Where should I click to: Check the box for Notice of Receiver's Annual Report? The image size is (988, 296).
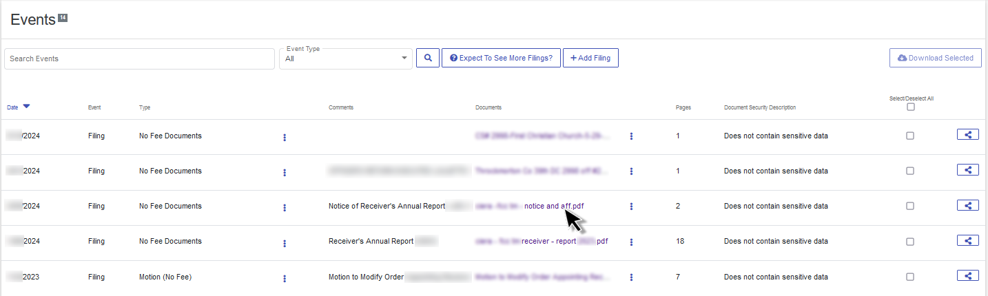[x=910, y=206]
